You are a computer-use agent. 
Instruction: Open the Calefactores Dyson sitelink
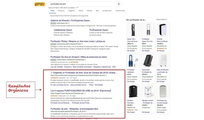63,30
